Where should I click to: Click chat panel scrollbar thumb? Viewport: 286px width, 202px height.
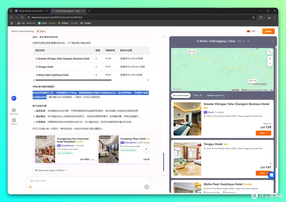tap(163, 162)
